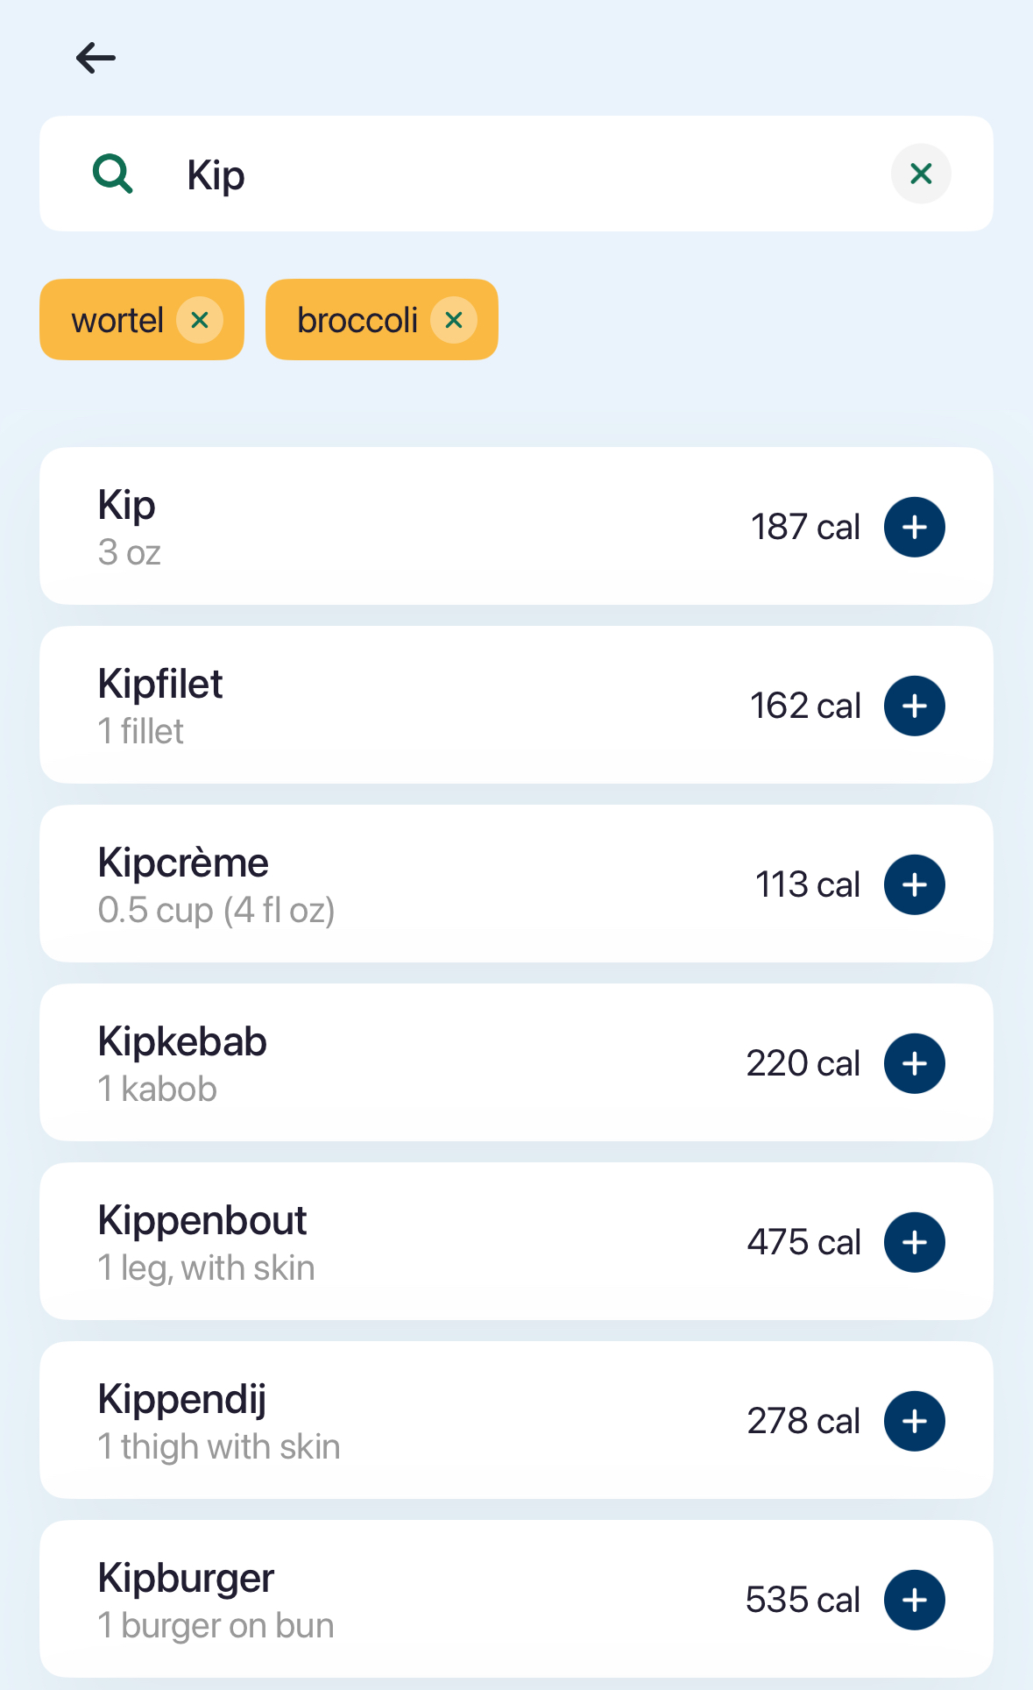Add Kipfilet to the list
The image size is (1033, 1690).
click(x=914, y=706)
